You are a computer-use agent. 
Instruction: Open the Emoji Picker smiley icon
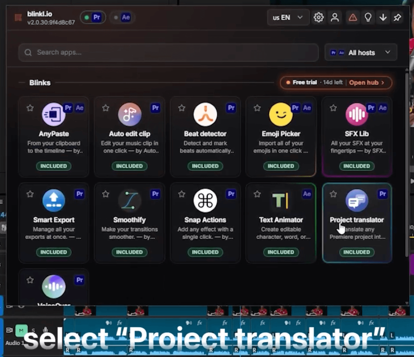(281, 114)
